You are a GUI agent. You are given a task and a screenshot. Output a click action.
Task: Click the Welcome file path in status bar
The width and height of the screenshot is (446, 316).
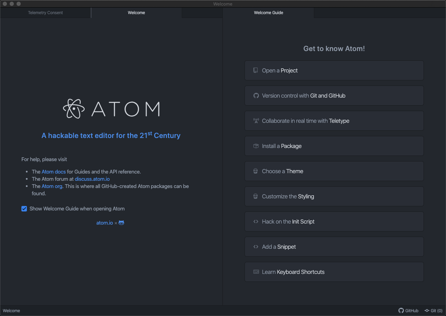[11, 310]
